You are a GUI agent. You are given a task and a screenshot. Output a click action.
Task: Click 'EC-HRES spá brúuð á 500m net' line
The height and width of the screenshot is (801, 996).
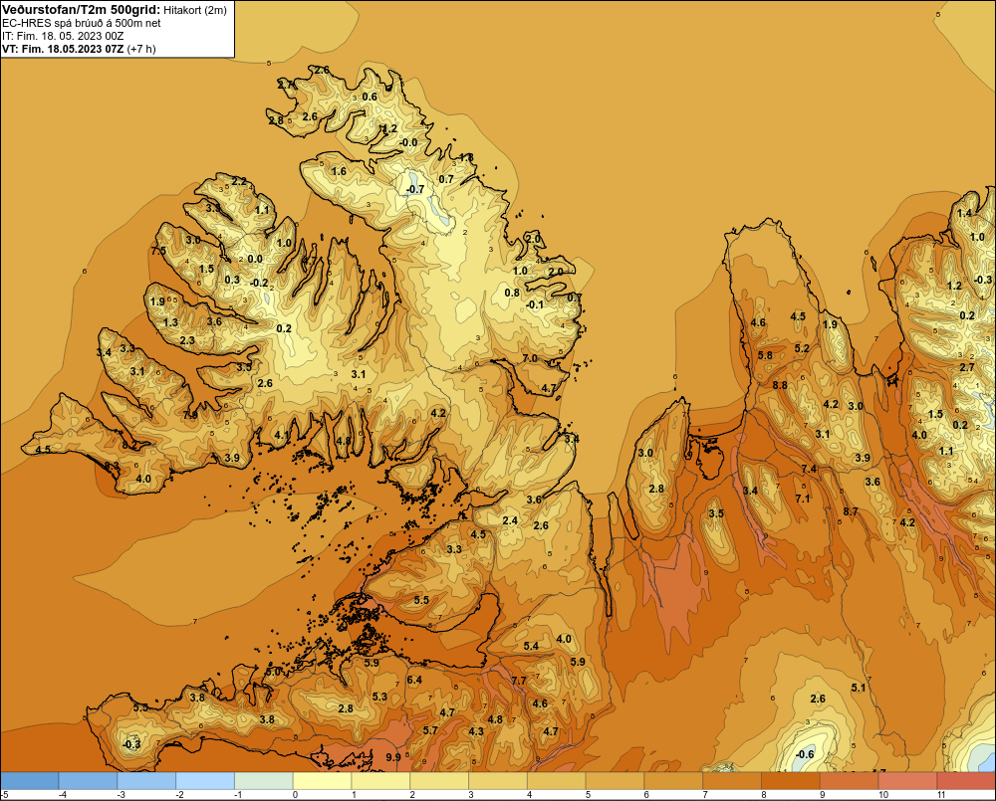82,23
